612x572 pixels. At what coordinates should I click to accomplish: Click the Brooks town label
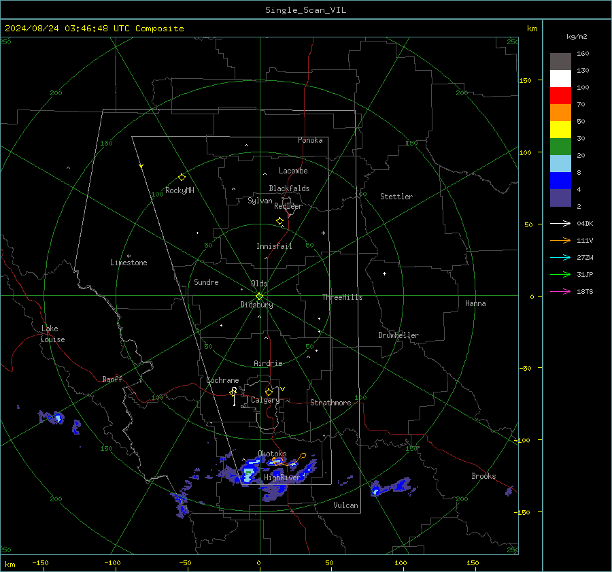point(483,476)
